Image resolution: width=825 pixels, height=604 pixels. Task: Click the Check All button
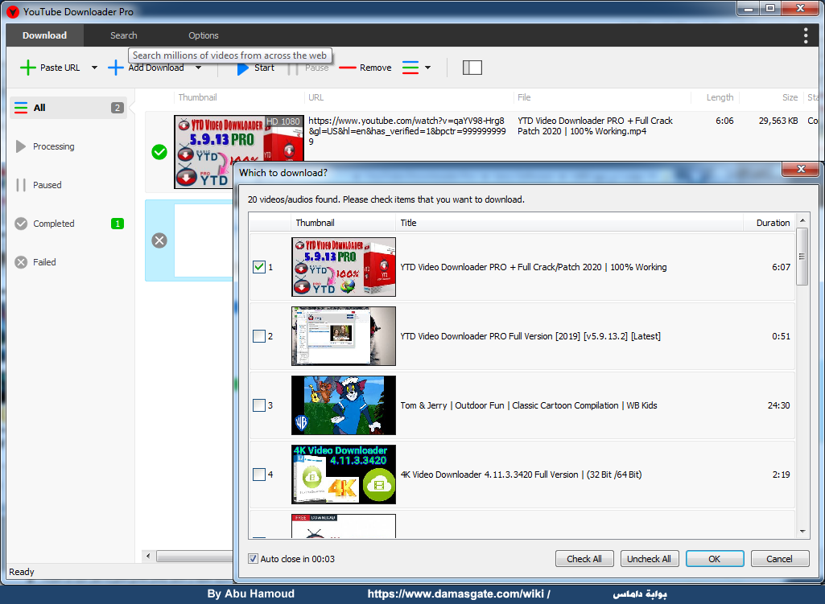point(584,559)
